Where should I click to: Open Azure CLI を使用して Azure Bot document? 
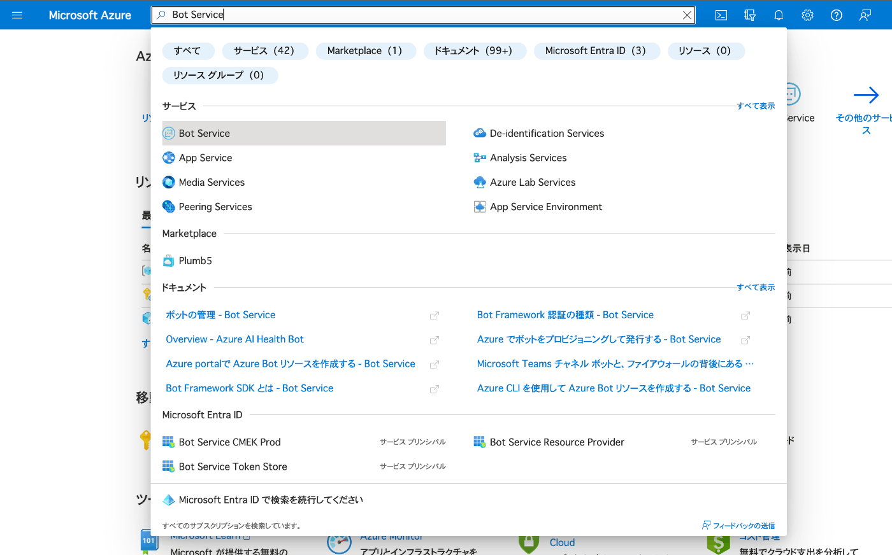point(614,388)
